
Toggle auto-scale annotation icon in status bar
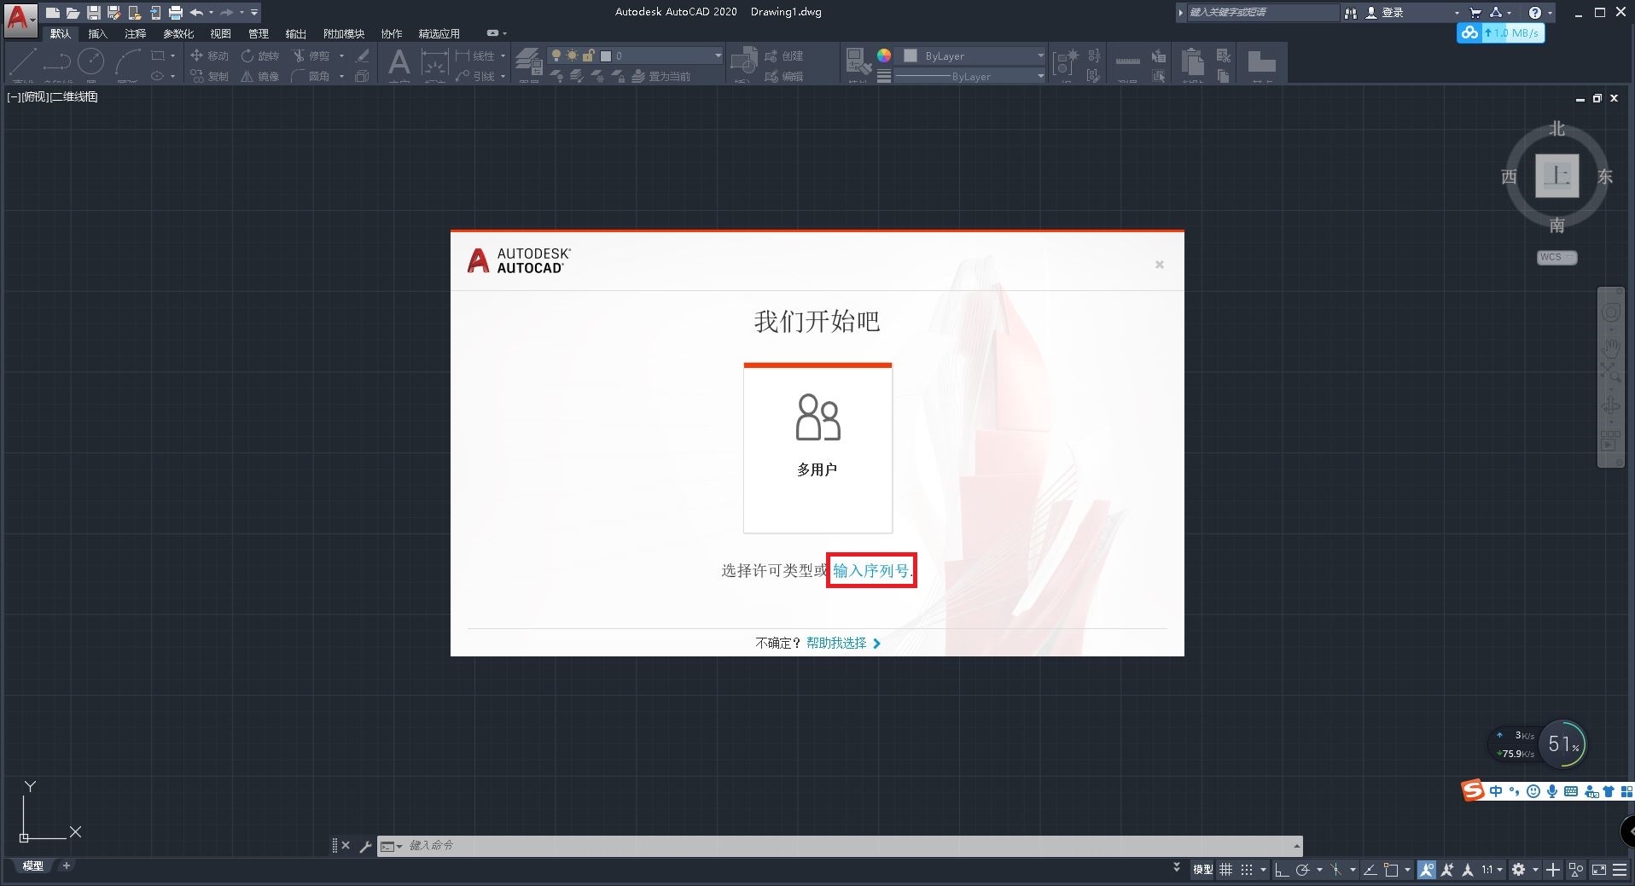tap(1447, 870)
